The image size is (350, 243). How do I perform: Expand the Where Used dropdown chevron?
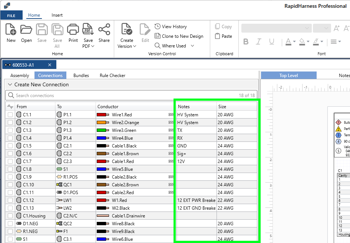(x=192, y=46)
